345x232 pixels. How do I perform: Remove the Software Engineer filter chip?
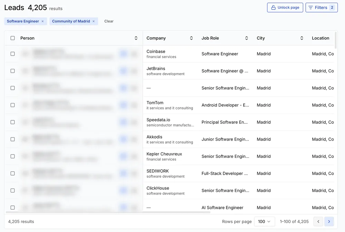coord(43,21)
